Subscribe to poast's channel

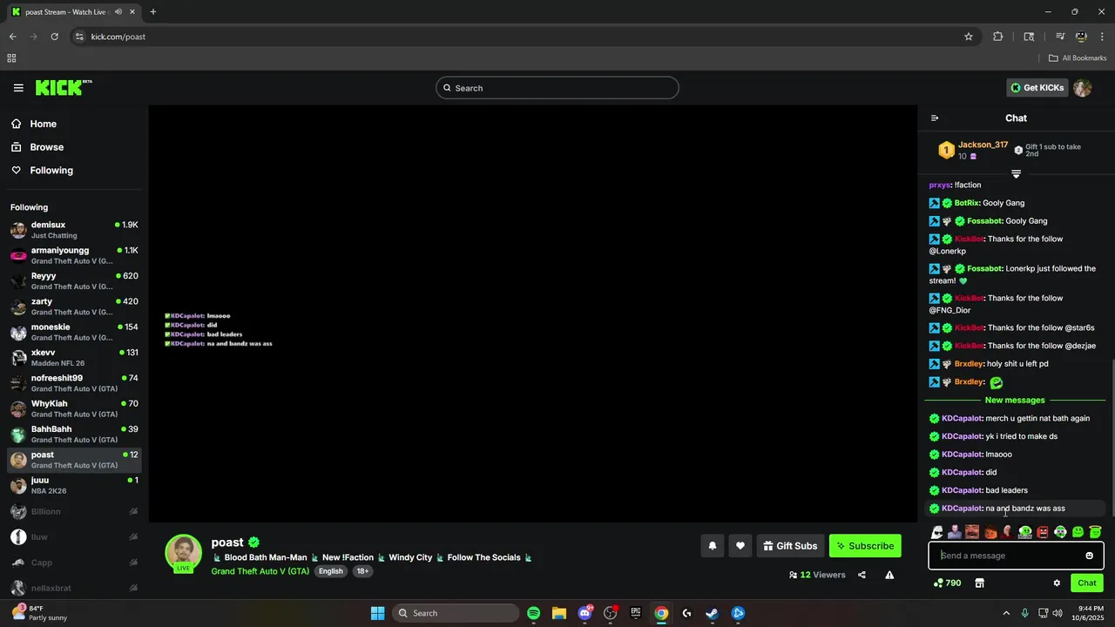[865, 546]
